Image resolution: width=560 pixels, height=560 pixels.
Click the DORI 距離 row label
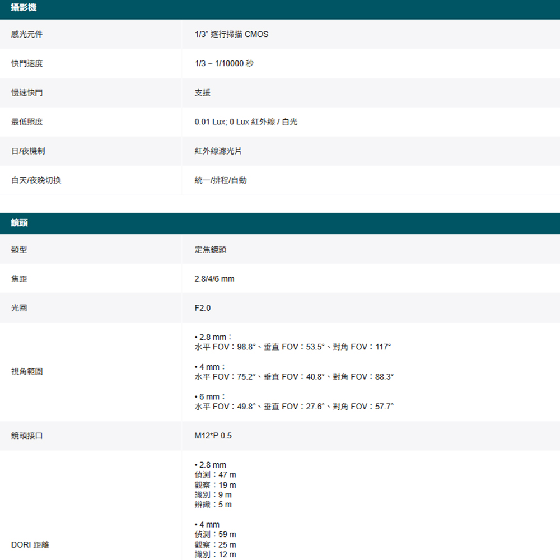pos(30,544)
